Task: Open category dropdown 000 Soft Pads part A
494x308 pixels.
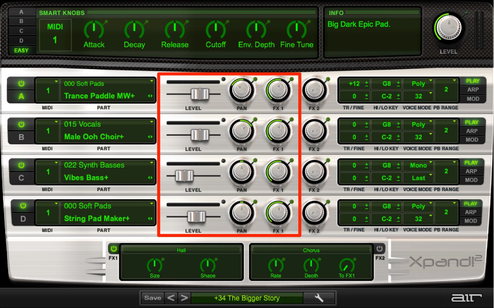Action: [x=107, y=84]
